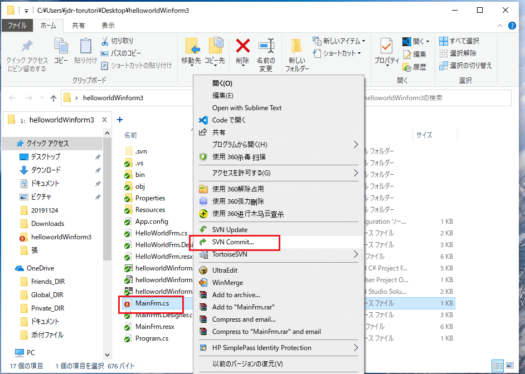Click the Cut scissors command

point(117,41)
